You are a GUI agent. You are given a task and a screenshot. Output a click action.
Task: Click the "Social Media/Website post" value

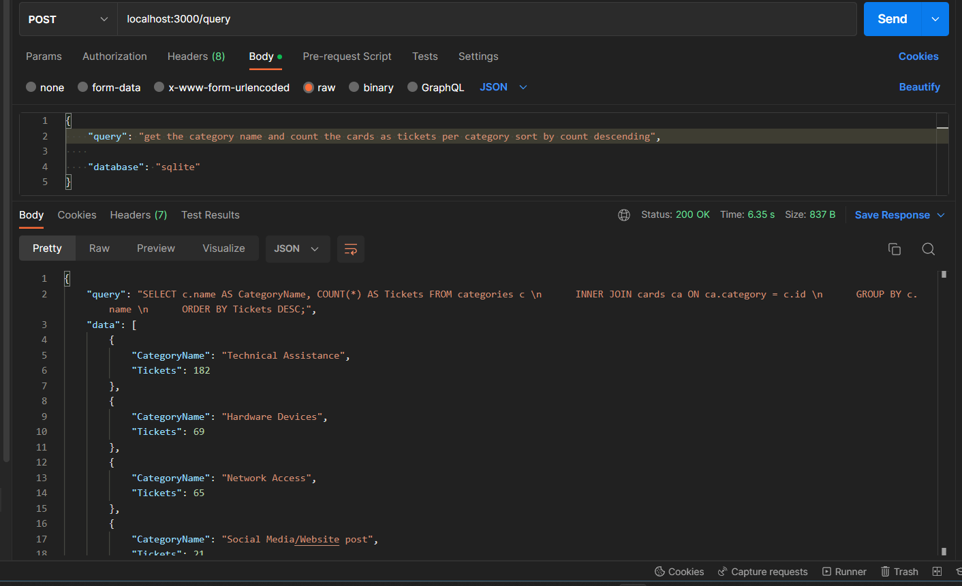click(298, 539)
